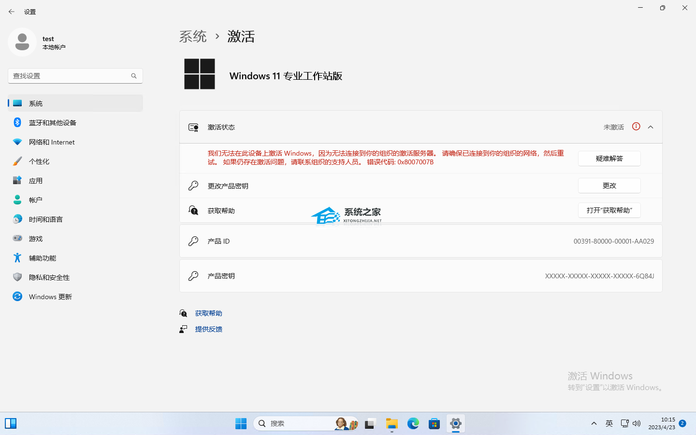Click the help icon beside 获取帮助 row
The width and height of the screenshot is (696, 435).
coord(193,210)
